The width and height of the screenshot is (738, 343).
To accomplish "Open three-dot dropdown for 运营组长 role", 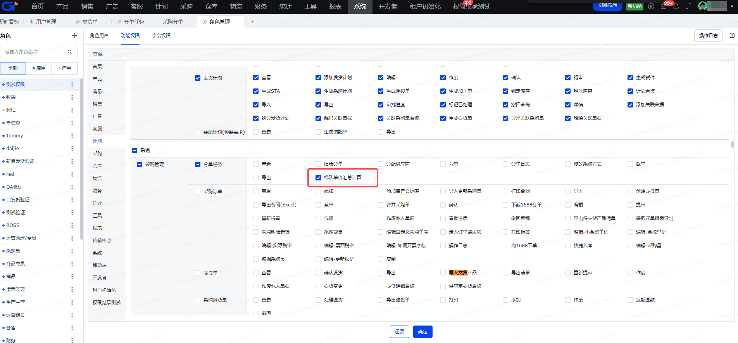I will [72, 315].
